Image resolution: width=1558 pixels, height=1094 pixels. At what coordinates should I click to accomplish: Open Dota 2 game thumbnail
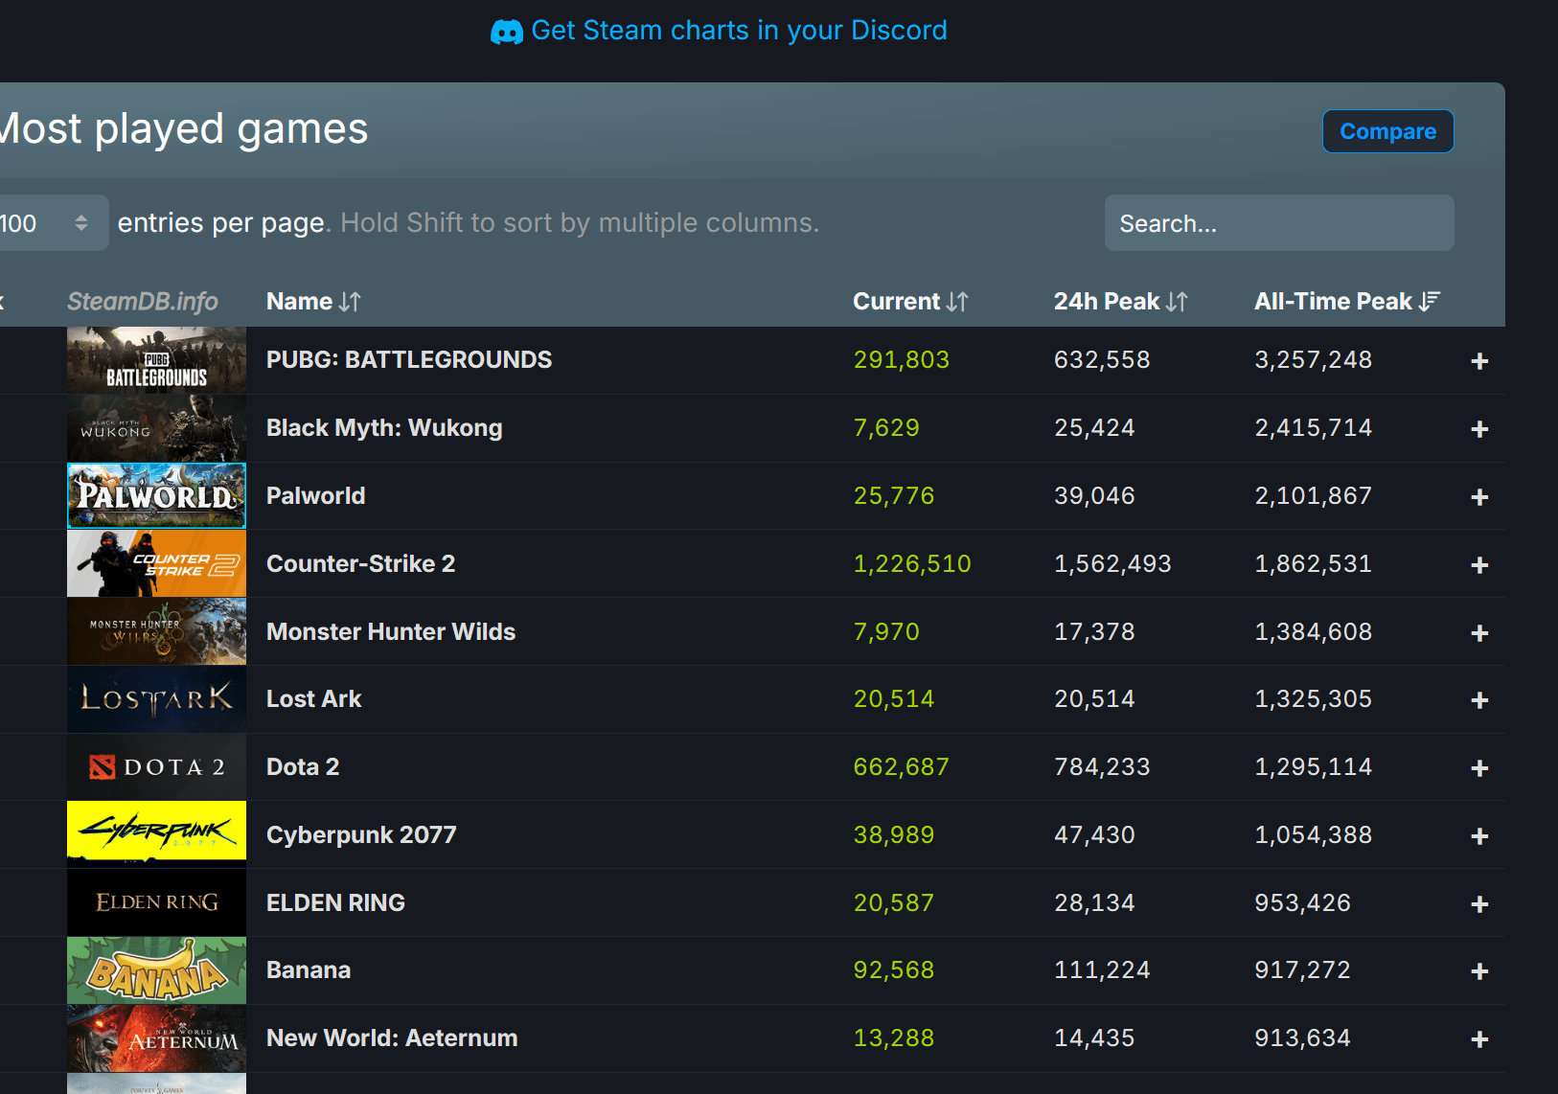pos(156,767)
